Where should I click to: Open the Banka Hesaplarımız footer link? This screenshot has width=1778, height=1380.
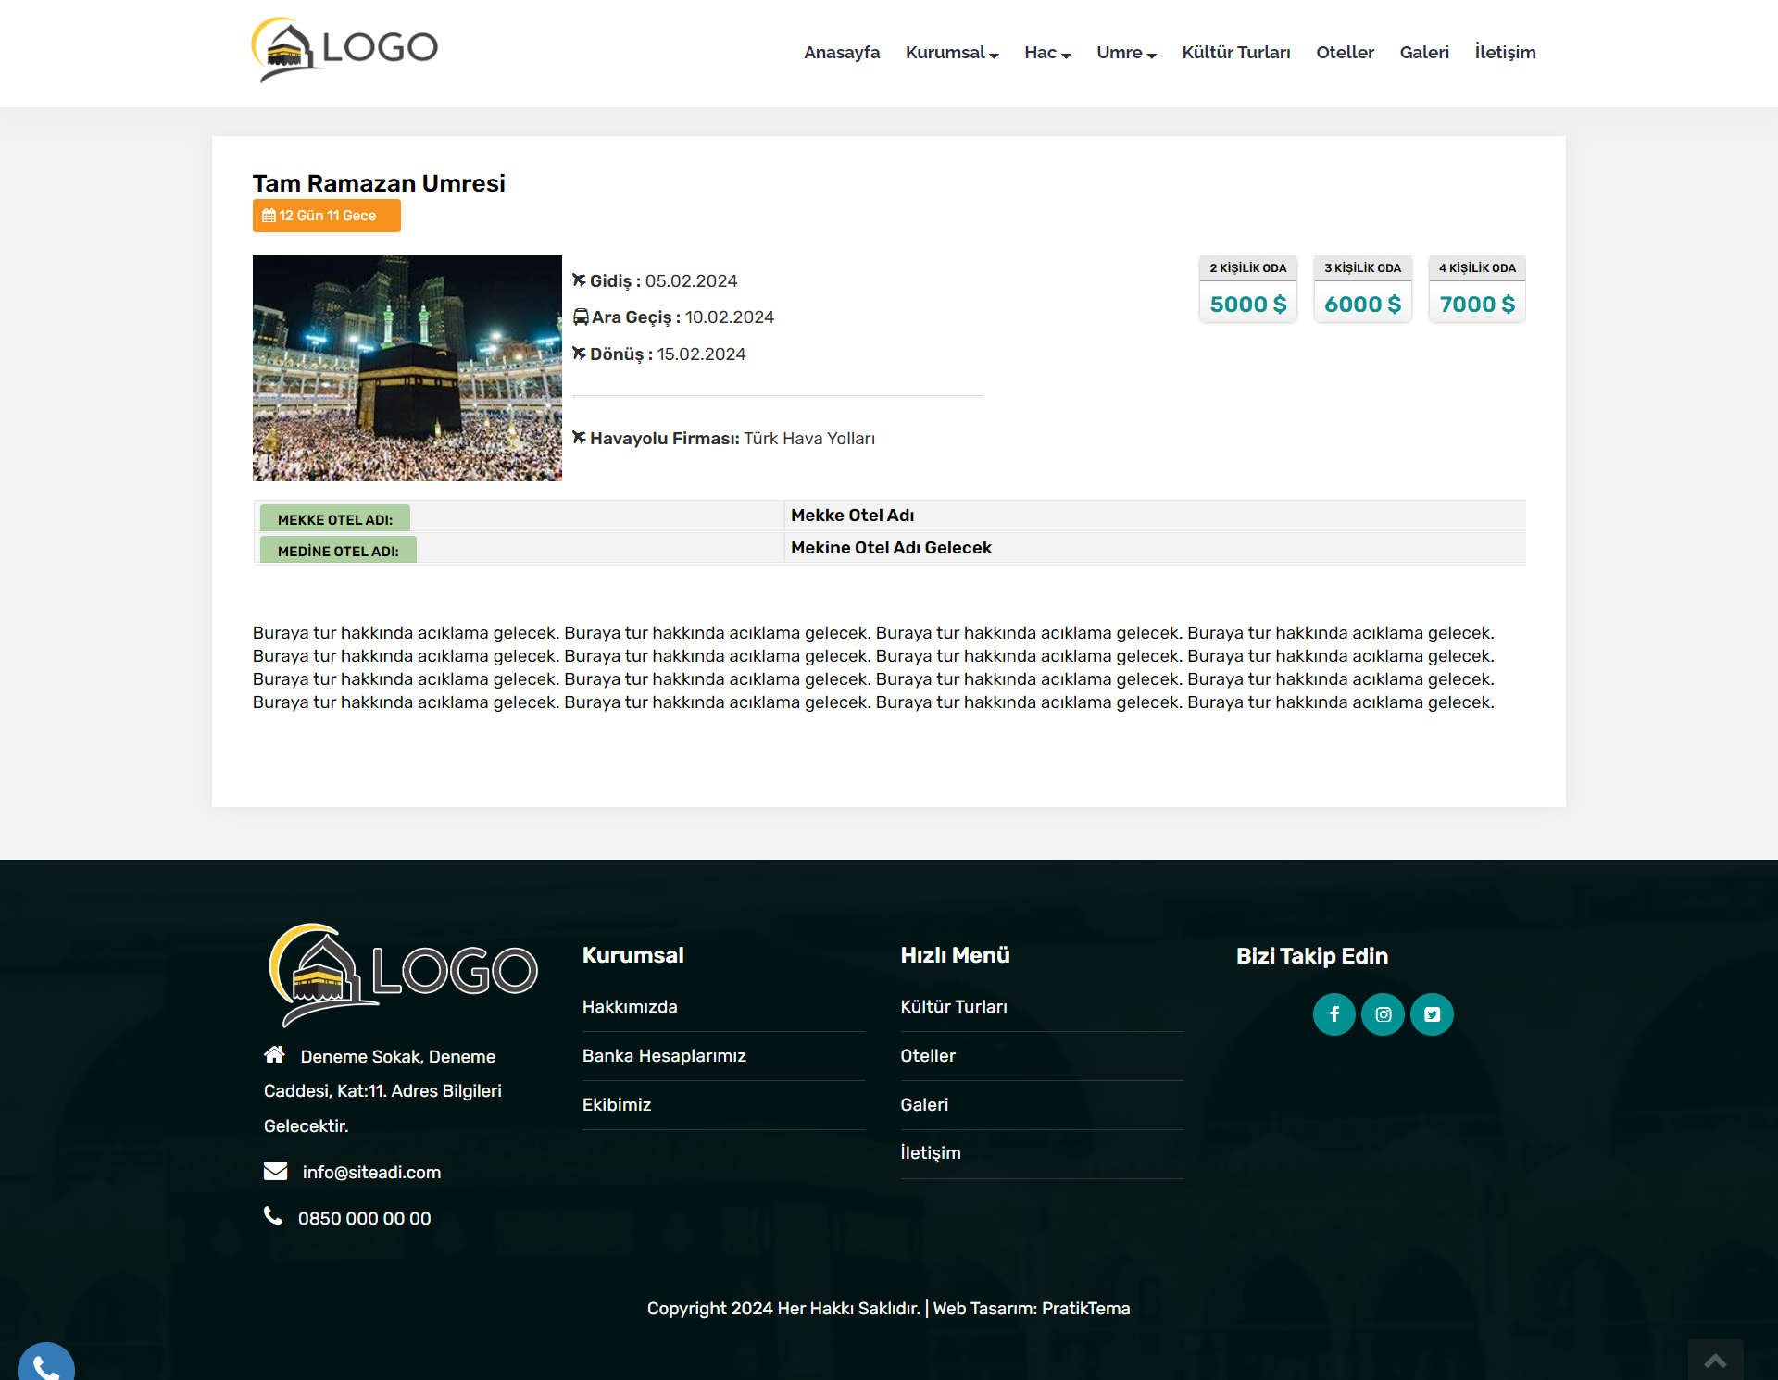point(664,1055)
